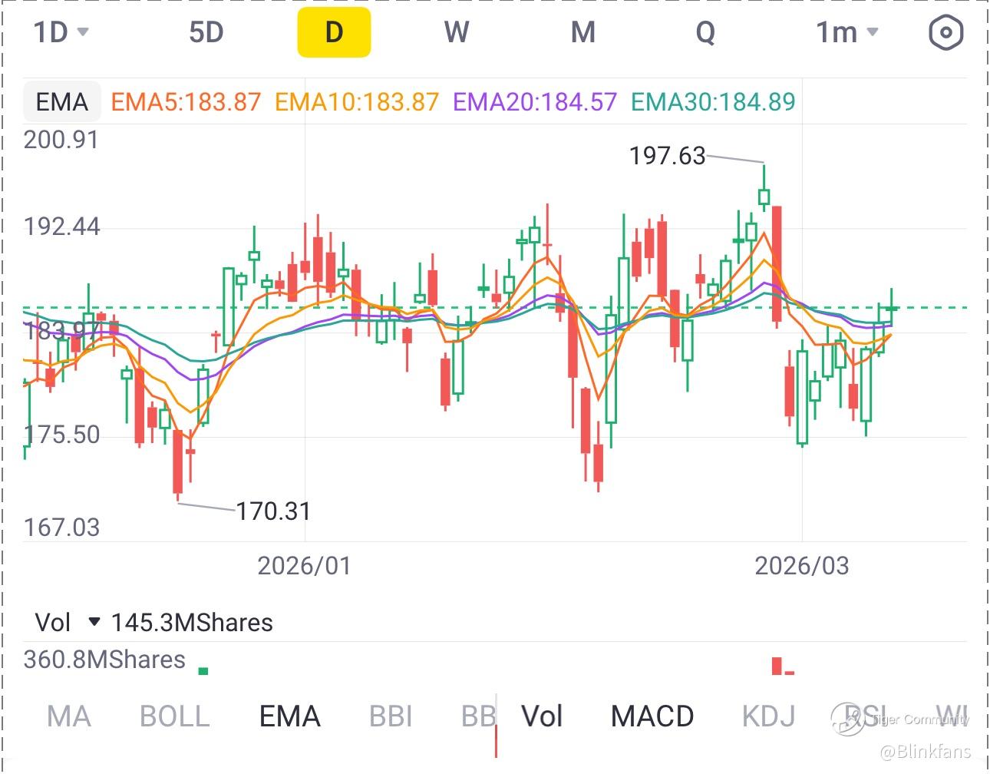
Task: Click the 2026/03 date axis label
Action: coord(802,566)
